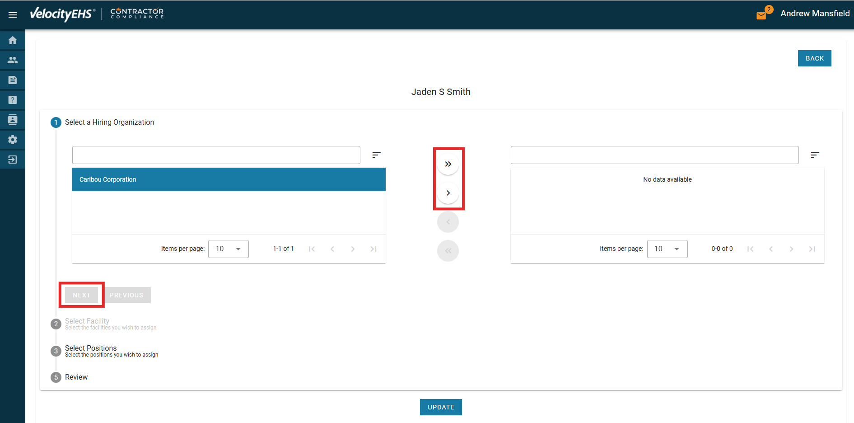854x423 pixels.
Task: Jump to step 3 Select Positions
Action: tap(91, 348)
